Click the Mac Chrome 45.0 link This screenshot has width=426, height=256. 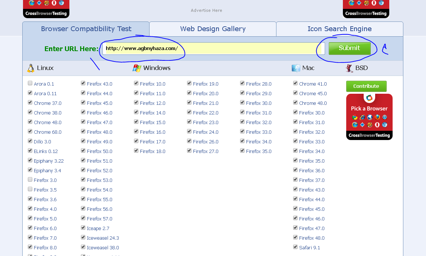(x=313, y=94)
